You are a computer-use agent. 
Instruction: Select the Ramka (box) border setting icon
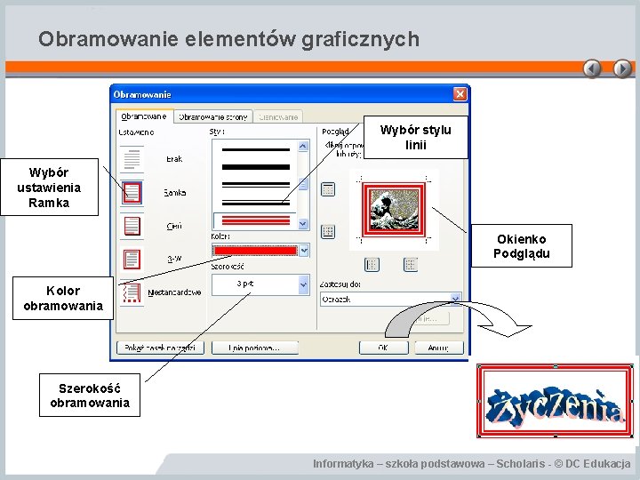(132, 193)
